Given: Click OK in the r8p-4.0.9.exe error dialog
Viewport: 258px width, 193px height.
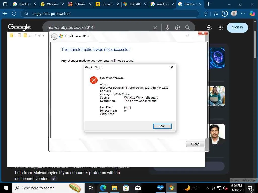Looking at the screenshot, I should [162, 126].
